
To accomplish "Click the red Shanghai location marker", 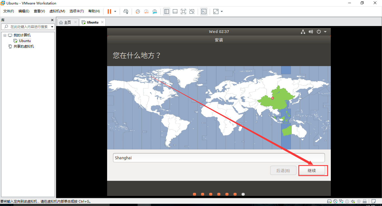I will pyautogui.click(x=273, y=98).
